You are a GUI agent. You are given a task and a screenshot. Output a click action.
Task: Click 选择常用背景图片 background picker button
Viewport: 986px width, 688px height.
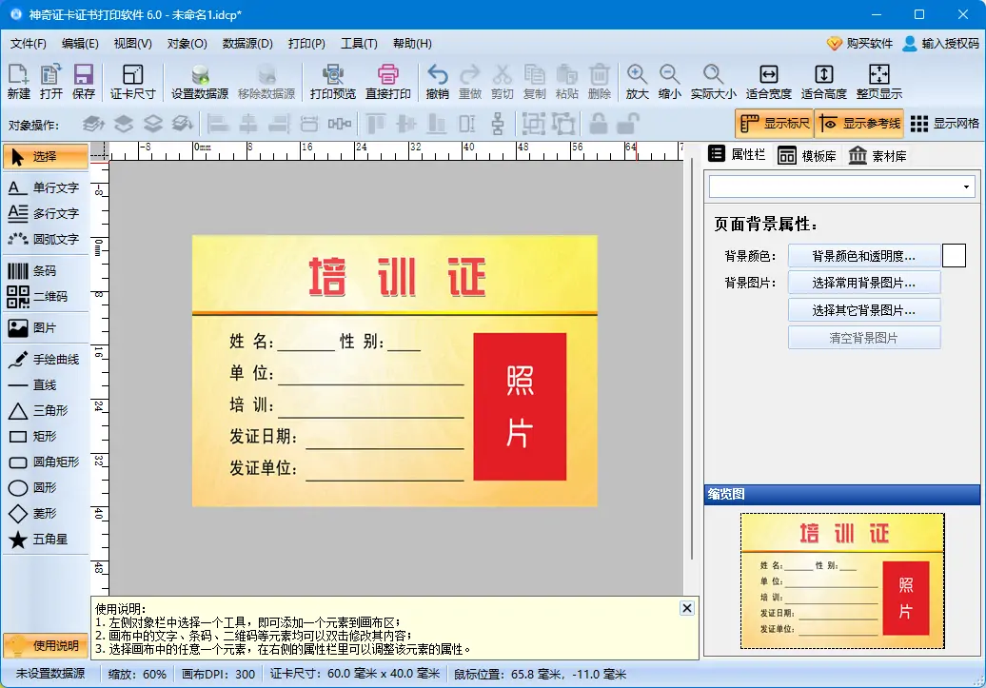coord(864,282)
